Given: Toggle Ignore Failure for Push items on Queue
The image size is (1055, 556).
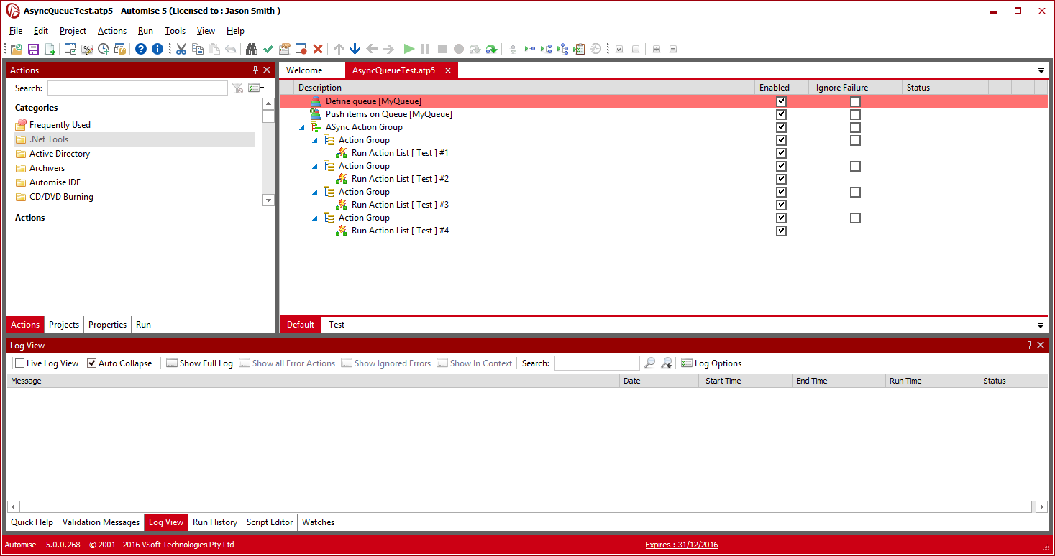Looking at the screenshot, I should pyautogui.click(x=855, y=114).
